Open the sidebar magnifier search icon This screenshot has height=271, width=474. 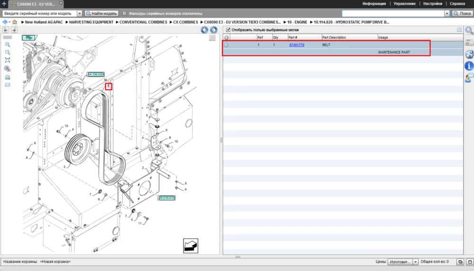[x=469, y=30]
